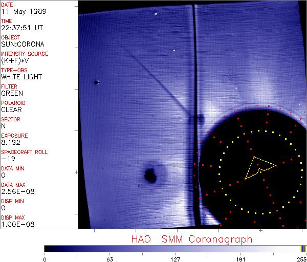Click the small dark spot in upper-left image area
Image resolution: width=307 pixels, height=262 pixels.
pyautogui.click(x=96, y=82)
